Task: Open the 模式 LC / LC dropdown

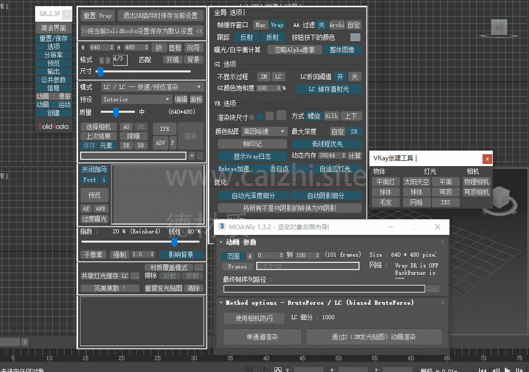Action: pos(152,87)
